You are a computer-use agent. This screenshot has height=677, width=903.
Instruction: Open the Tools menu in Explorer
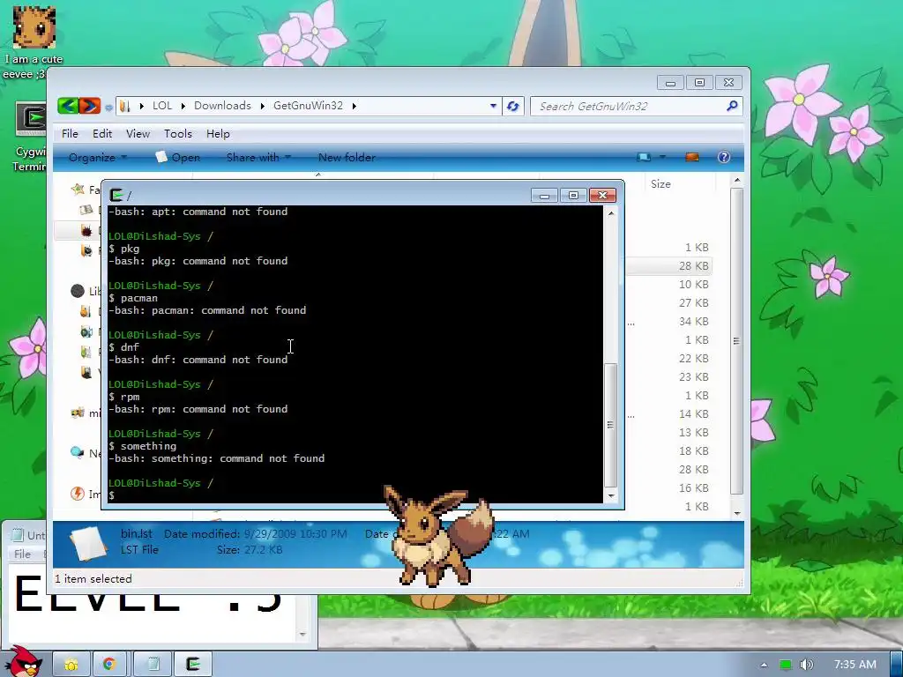[x=178, y=134]
